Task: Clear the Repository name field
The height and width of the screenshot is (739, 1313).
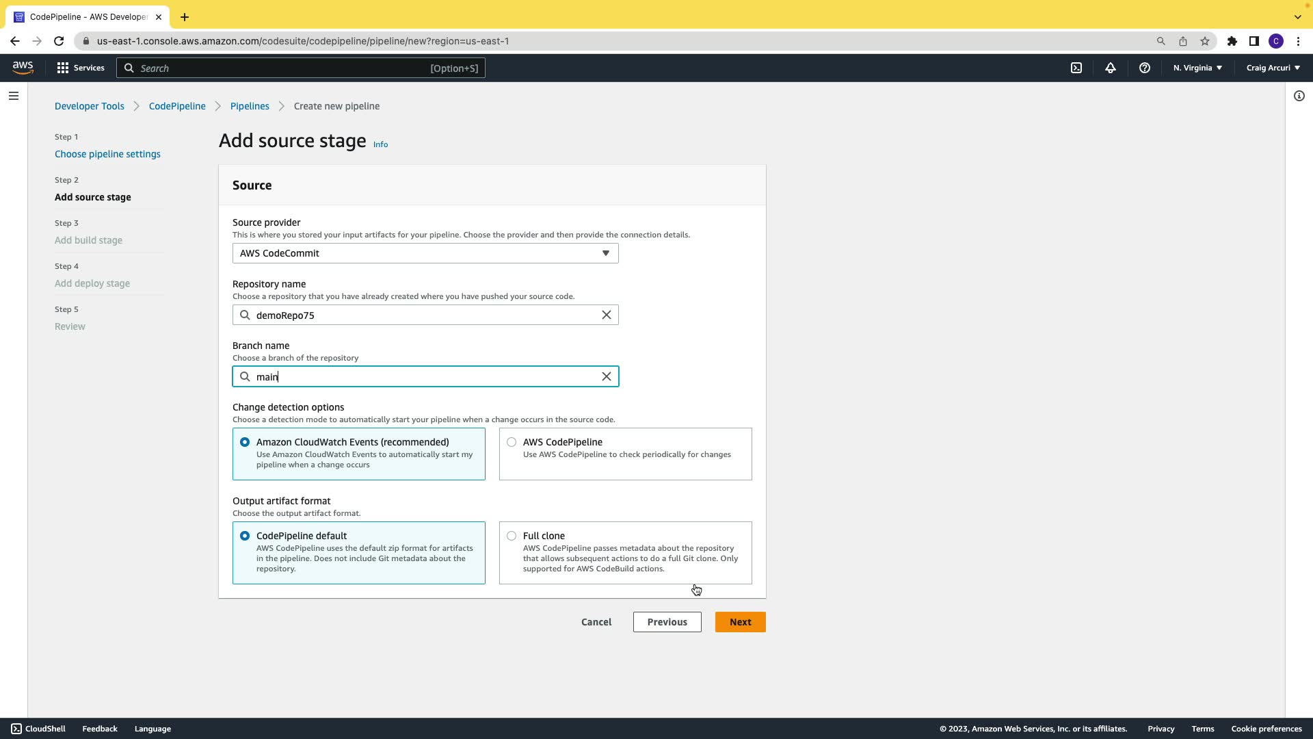Action: pyautogui.click(x=607, y=315)
